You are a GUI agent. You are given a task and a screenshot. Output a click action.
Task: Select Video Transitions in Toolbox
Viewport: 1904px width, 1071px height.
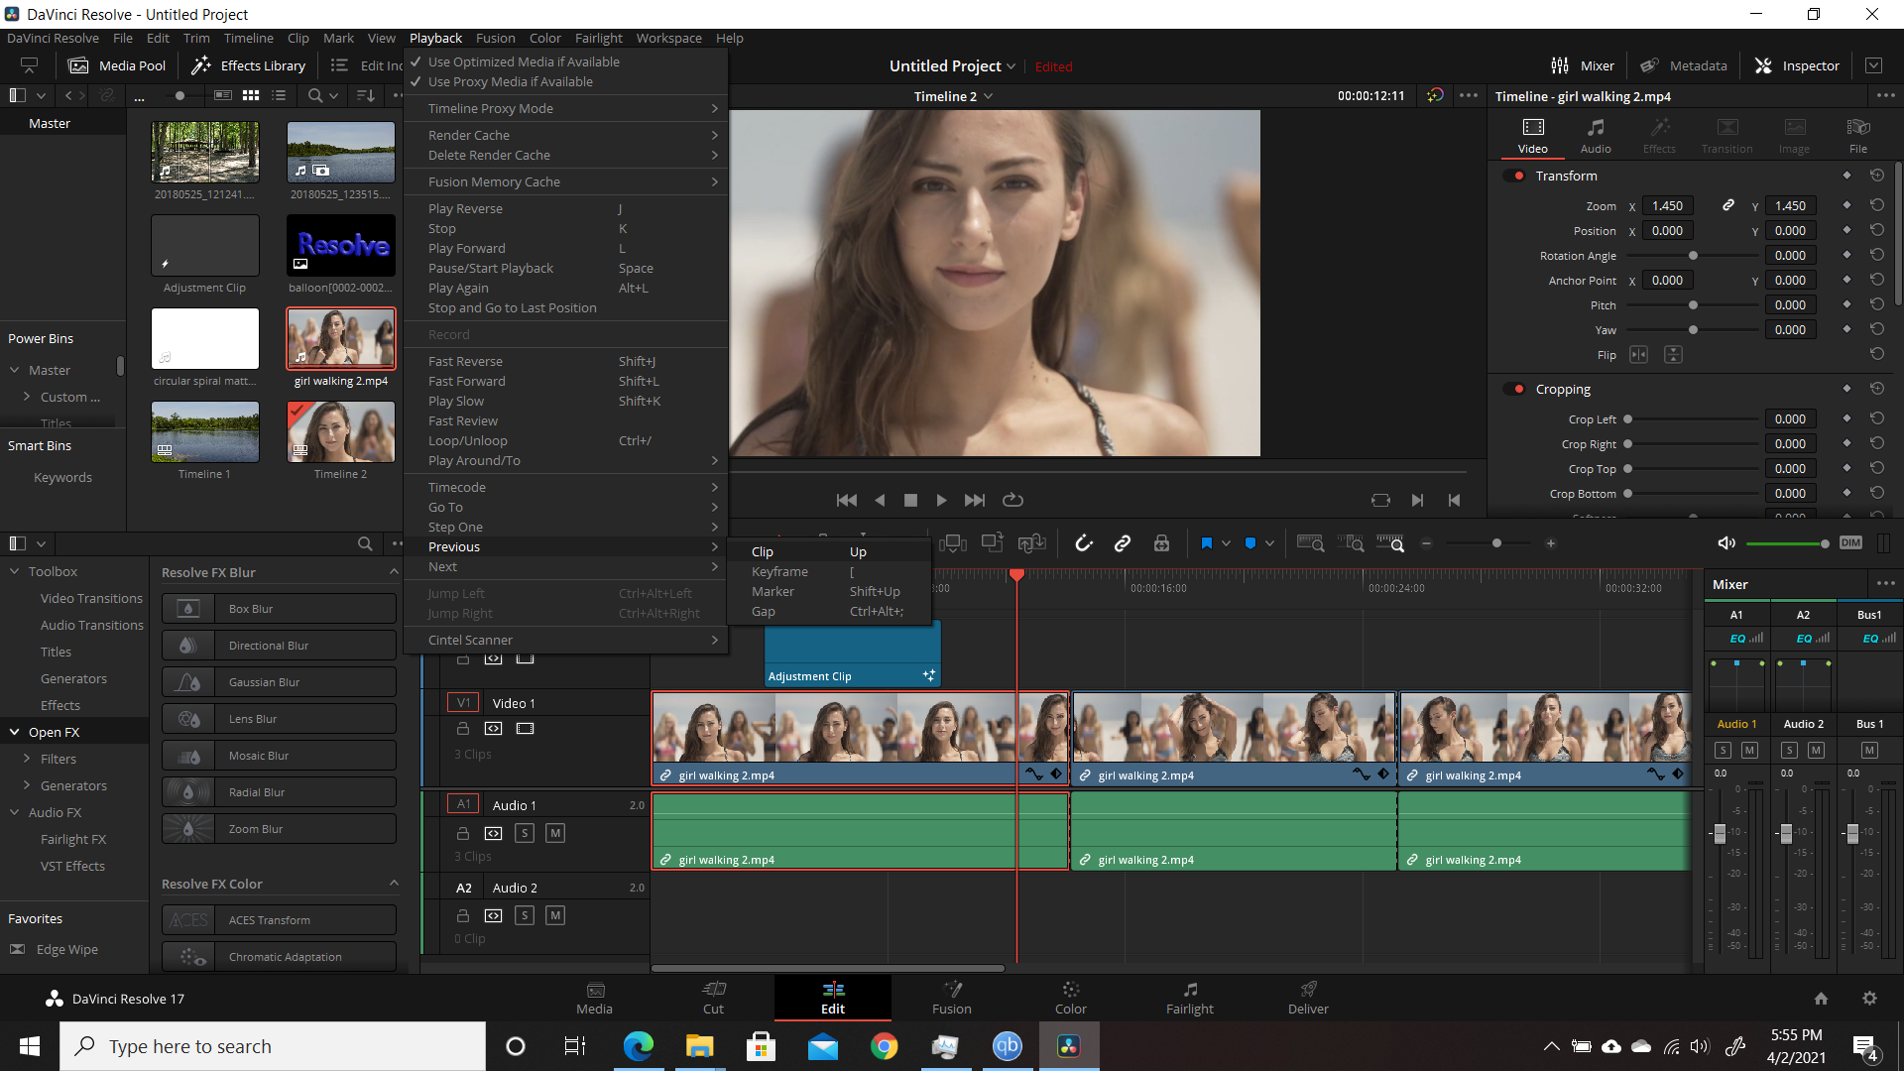tap(91, 598)
